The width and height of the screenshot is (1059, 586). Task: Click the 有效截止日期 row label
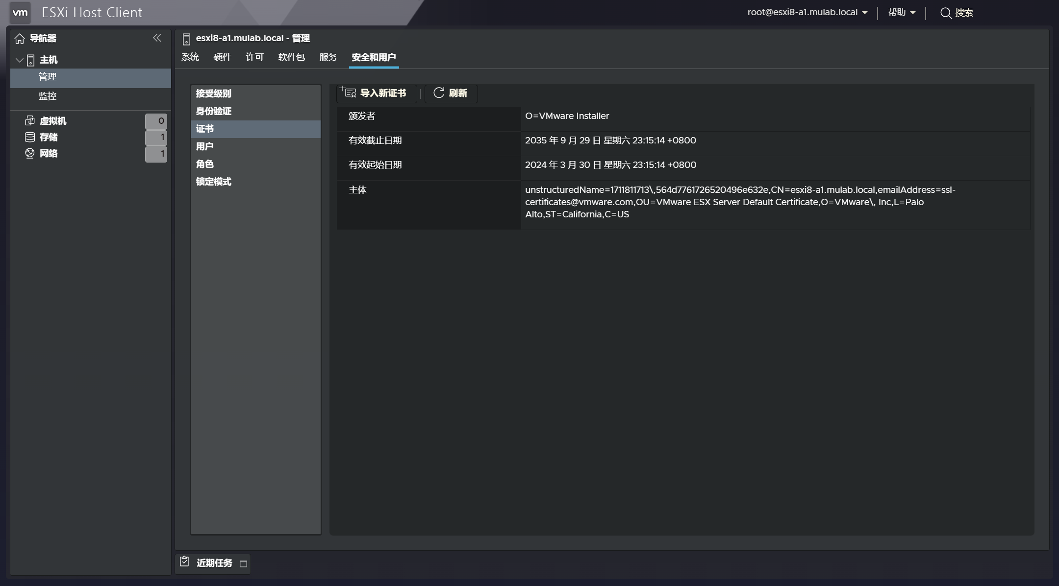click(375, 141)
